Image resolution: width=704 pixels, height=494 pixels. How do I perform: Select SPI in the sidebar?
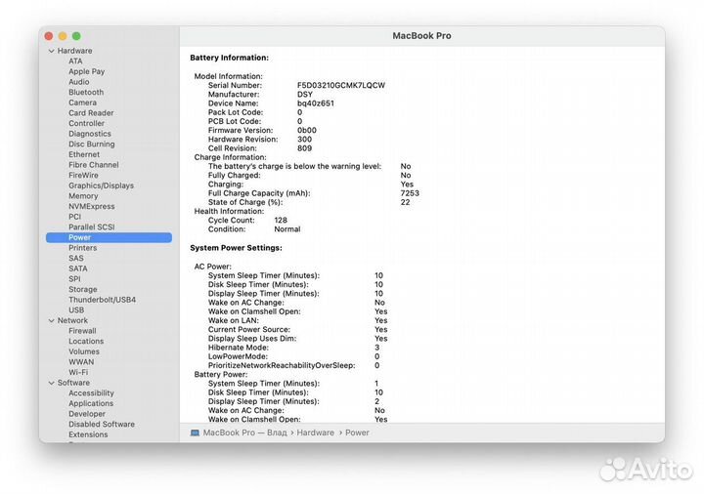click(x=74, y=279)
